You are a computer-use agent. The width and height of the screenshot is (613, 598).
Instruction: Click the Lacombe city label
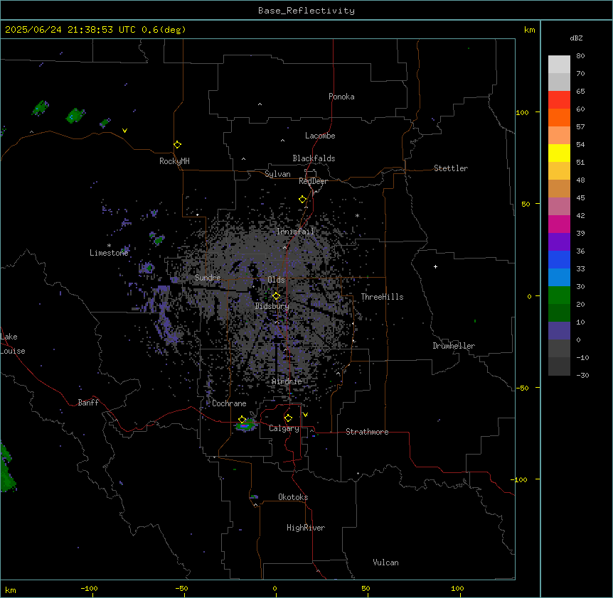[x=320, y=136]
